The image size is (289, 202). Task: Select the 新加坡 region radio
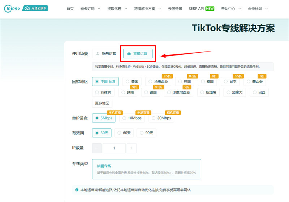click(x=208, y=93)
